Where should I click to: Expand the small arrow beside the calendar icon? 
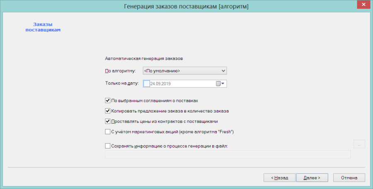coord(223,84)
